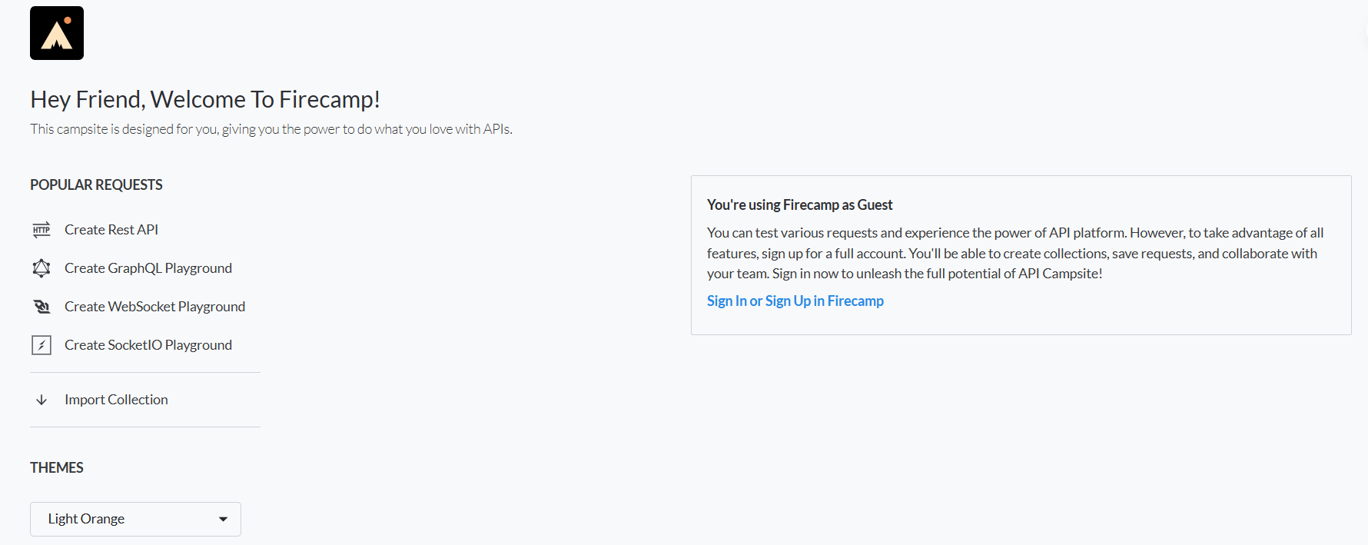Click the download arrow icon beside Import Collection
This screenshot has width=1368, height=545.
41,399
